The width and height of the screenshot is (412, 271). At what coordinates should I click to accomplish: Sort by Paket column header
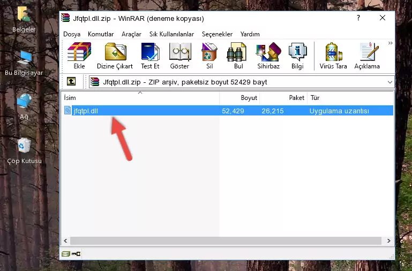point(283,97)
